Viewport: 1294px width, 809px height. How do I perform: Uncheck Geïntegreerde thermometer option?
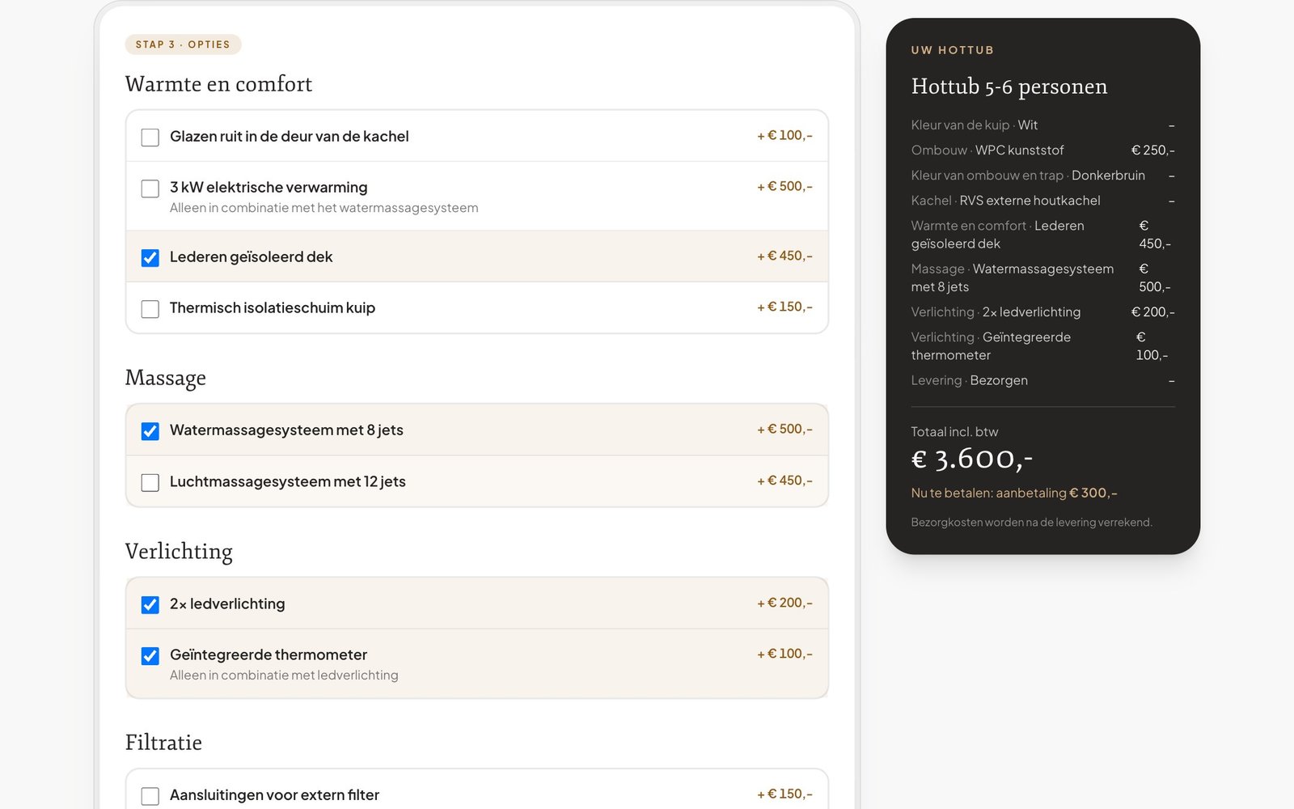[x=150, y=656]
